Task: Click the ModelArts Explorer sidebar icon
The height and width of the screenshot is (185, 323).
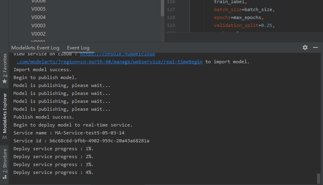Action: (x=5, y=137)
